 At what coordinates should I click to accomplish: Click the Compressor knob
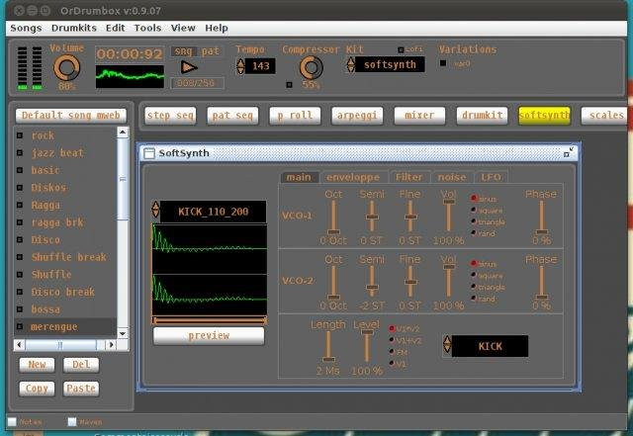pos(311,67)
